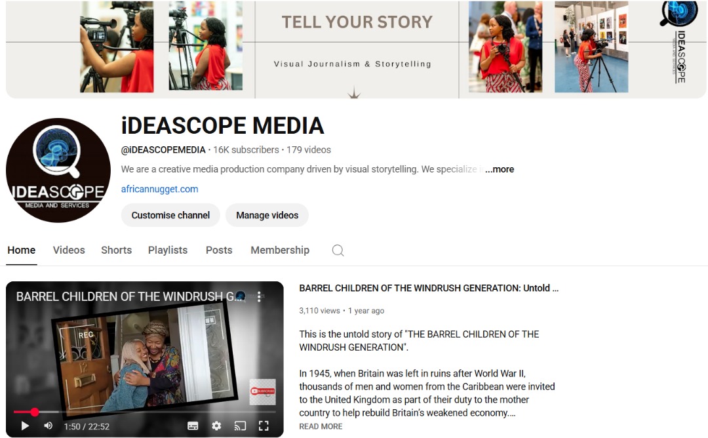The width and height of the screenshot is (708, 438).
Task: Click the cast to TV icon
Action: point(240,426)
